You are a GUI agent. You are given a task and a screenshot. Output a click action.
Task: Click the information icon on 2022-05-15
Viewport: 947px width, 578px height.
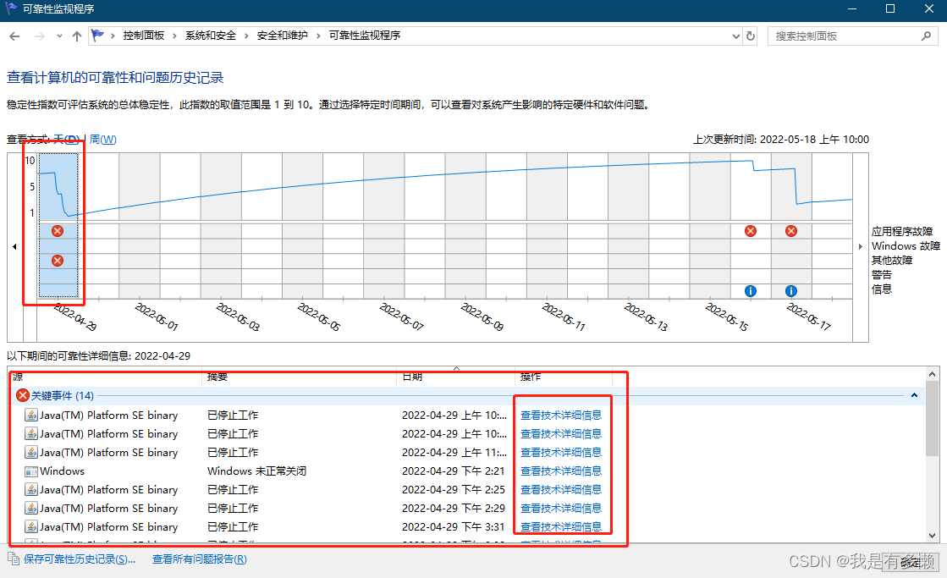(751, 291)
